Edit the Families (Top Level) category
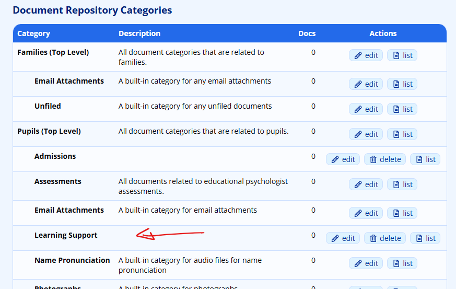 point(366,55)
